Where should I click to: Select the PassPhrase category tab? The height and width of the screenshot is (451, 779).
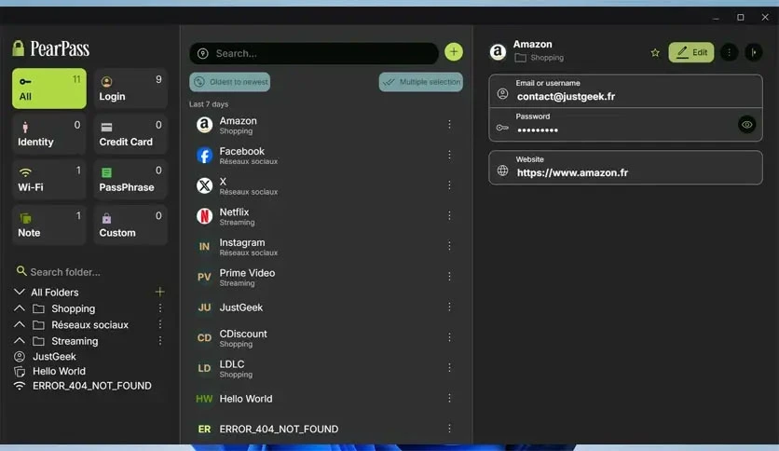pos(130,179)
